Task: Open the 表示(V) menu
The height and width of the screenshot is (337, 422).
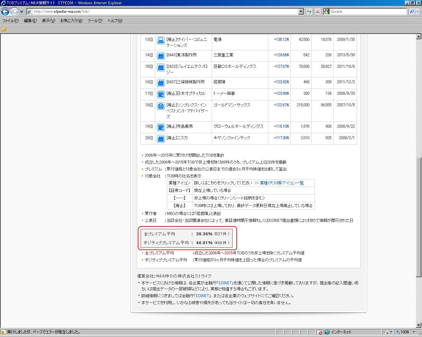Action: (x=48, y=20)
